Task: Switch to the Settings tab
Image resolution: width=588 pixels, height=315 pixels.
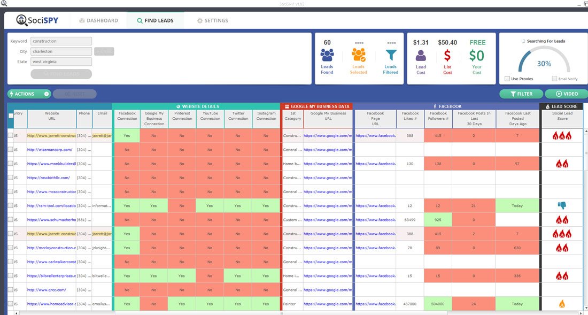Action: (212, 21)
